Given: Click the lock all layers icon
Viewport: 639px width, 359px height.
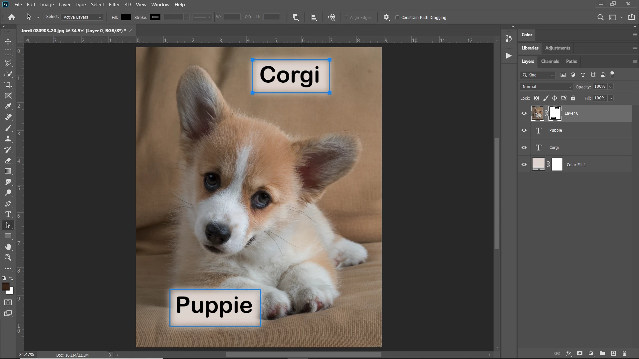Looking at the screenshot, I should point(573,98).
